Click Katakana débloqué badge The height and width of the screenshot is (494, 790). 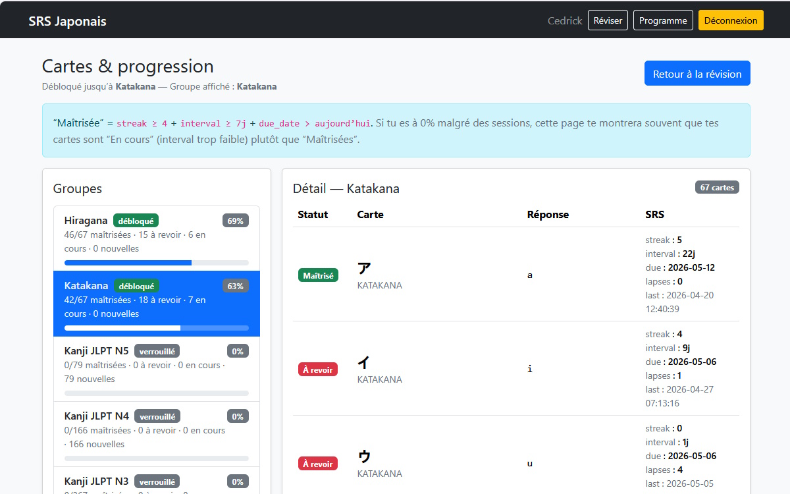click(x=136, y=286)
